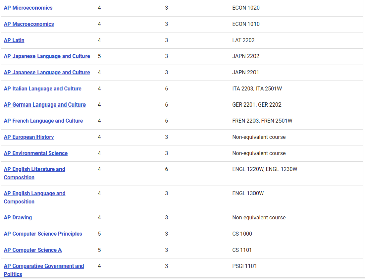Click AP English Literature and Composition link
This screenshot has height=279, width=365.
pos(34,169)
